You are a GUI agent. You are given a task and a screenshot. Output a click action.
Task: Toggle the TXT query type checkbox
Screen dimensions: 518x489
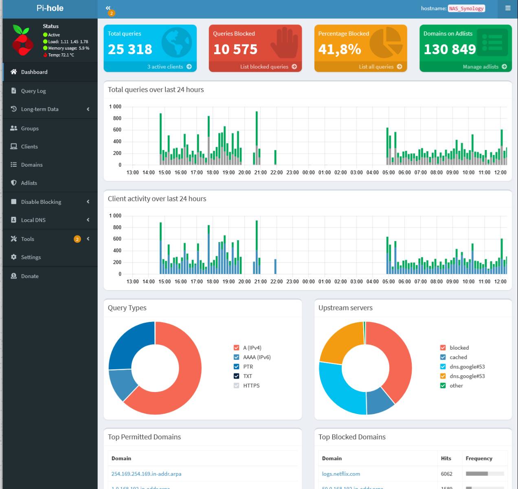[236, 376]
